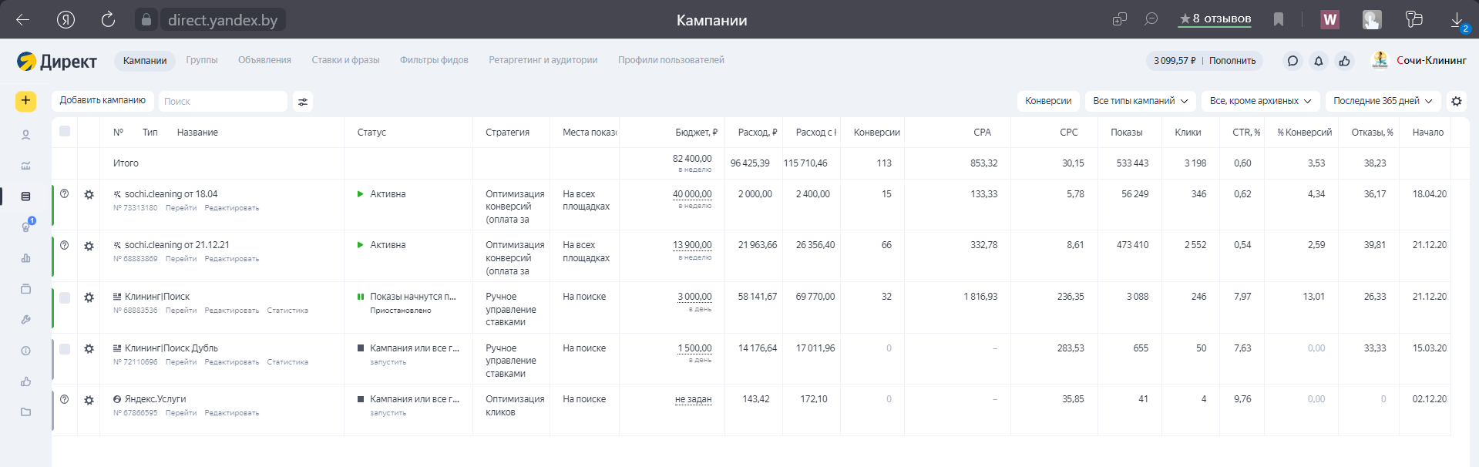Screen dimensions: 1479x467
Task: Open the notifications bell
Action: 1319,61
